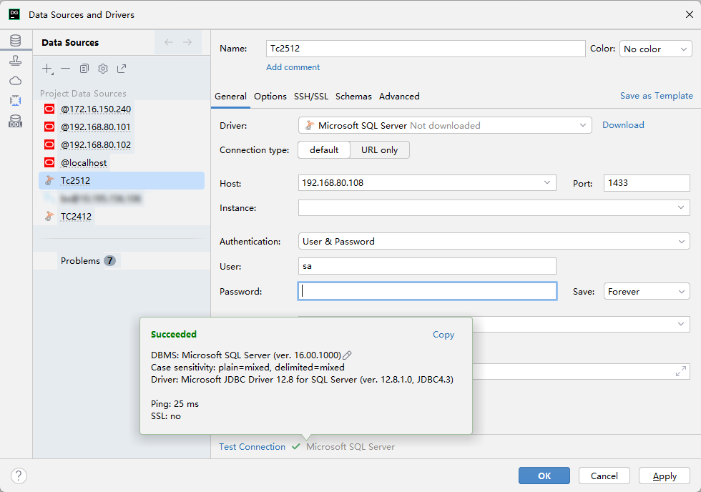This screenshot has height=492, width=701.
Task: Navigate back with the left arrow
Action: (x=169, y=42)
